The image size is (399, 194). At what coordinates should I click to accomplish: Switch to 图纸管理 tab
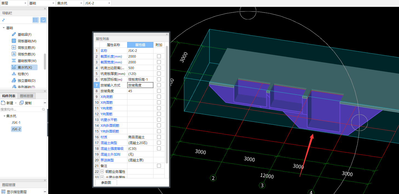point(27,96)
